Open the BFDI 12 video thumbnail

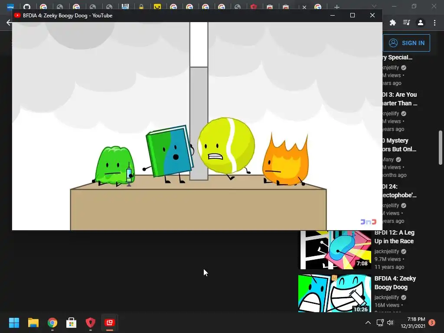(x=336, y=250)
